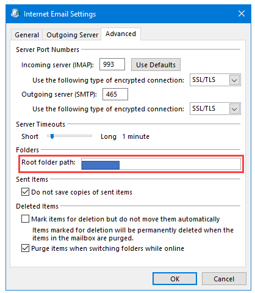Screen dimensions: 255x293
Task: Disable Purge items when switching folders
Action: [25, 248]
